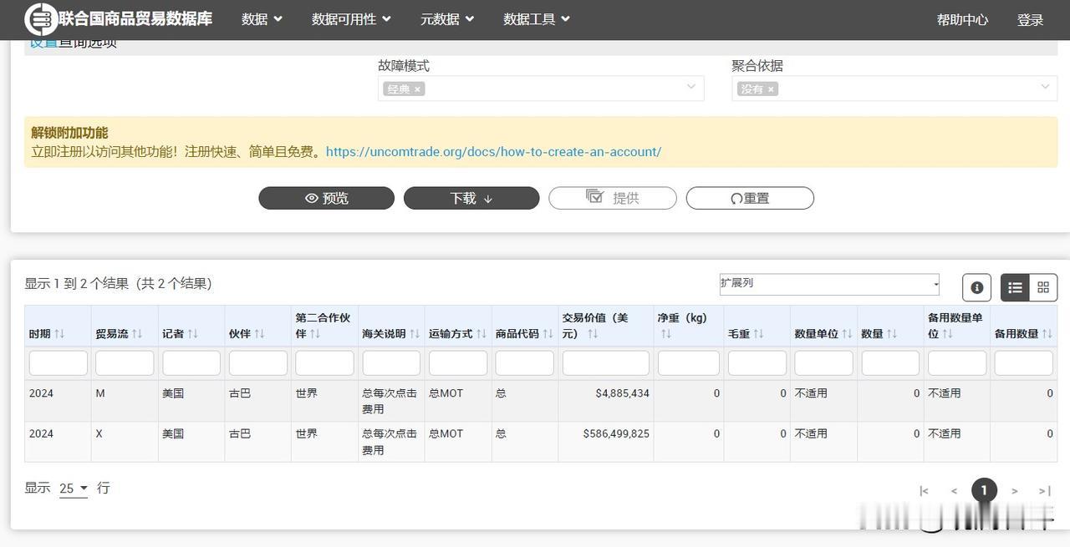Switch to list view layout
Image resolution: width=1070 pixels, height=547 pixels.
point(1015,287)
